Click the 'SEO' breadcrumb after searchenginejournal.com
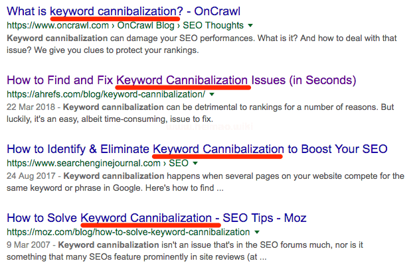The width and height of the screenshot is (419, 267). click(178, 163)
